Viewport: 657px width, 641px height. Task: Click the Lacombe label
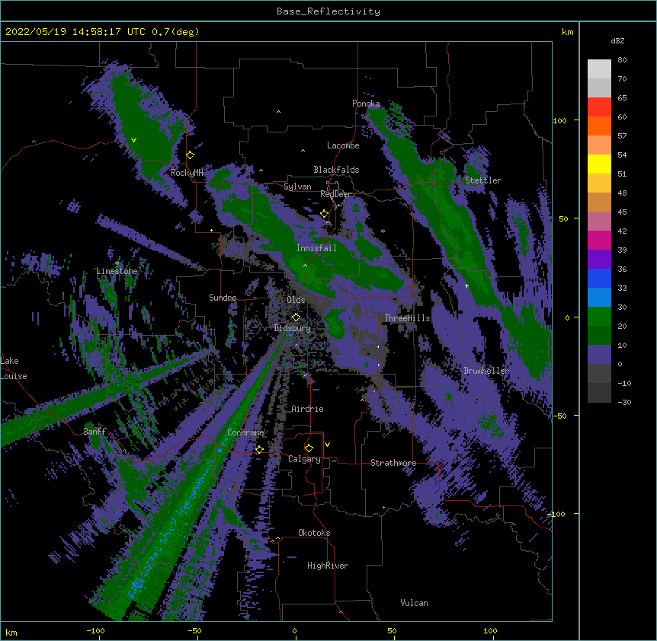[343, 145]
